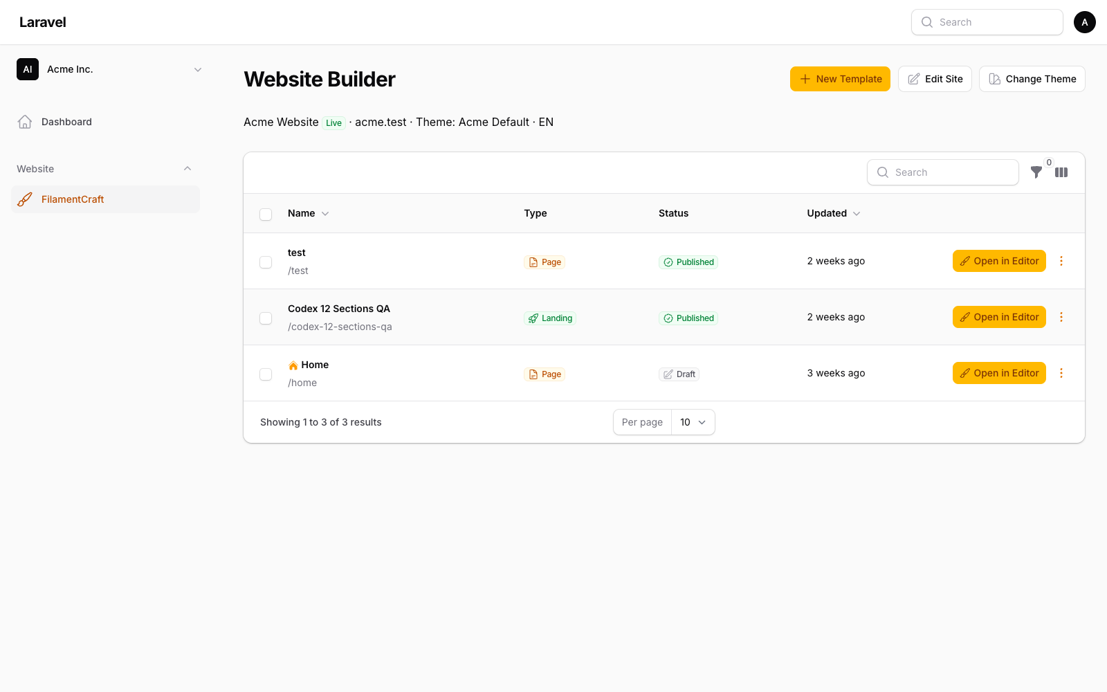1107x692 pixels.
Task: Toggle table columns icon
Action: point(1061,172)
